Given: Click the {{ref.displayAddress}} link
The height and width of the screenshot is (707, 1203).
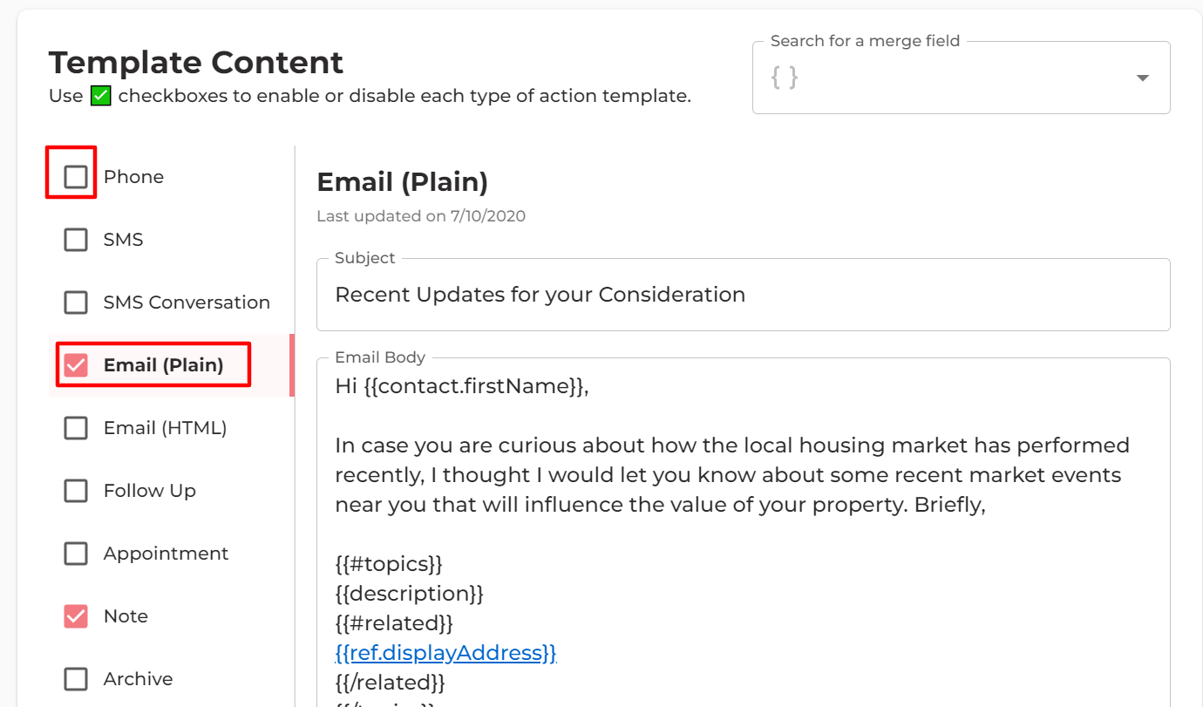Looking at the screenshot, I should click(445, 653).
